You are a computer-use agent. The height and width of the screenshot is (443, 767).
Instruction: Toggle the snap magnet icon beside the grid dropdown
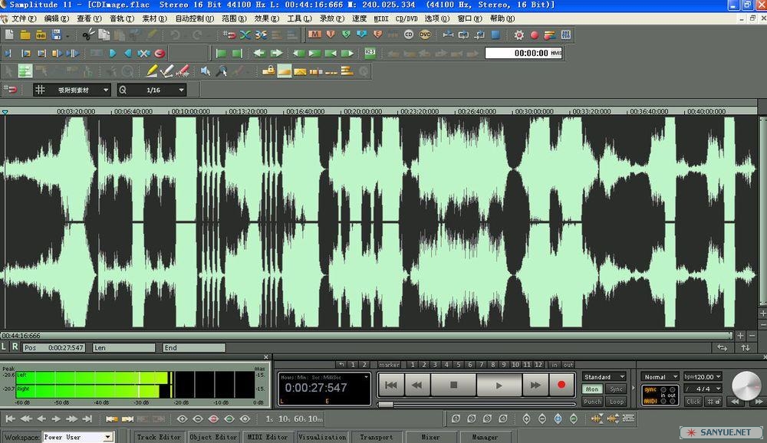pyautogui.click(x=10, y=90)
